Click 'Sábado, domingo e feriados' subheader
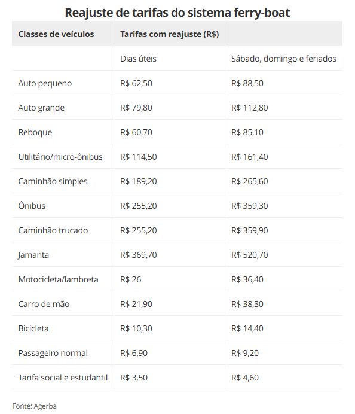The image size is (355, 414). (x=283, y=59)
